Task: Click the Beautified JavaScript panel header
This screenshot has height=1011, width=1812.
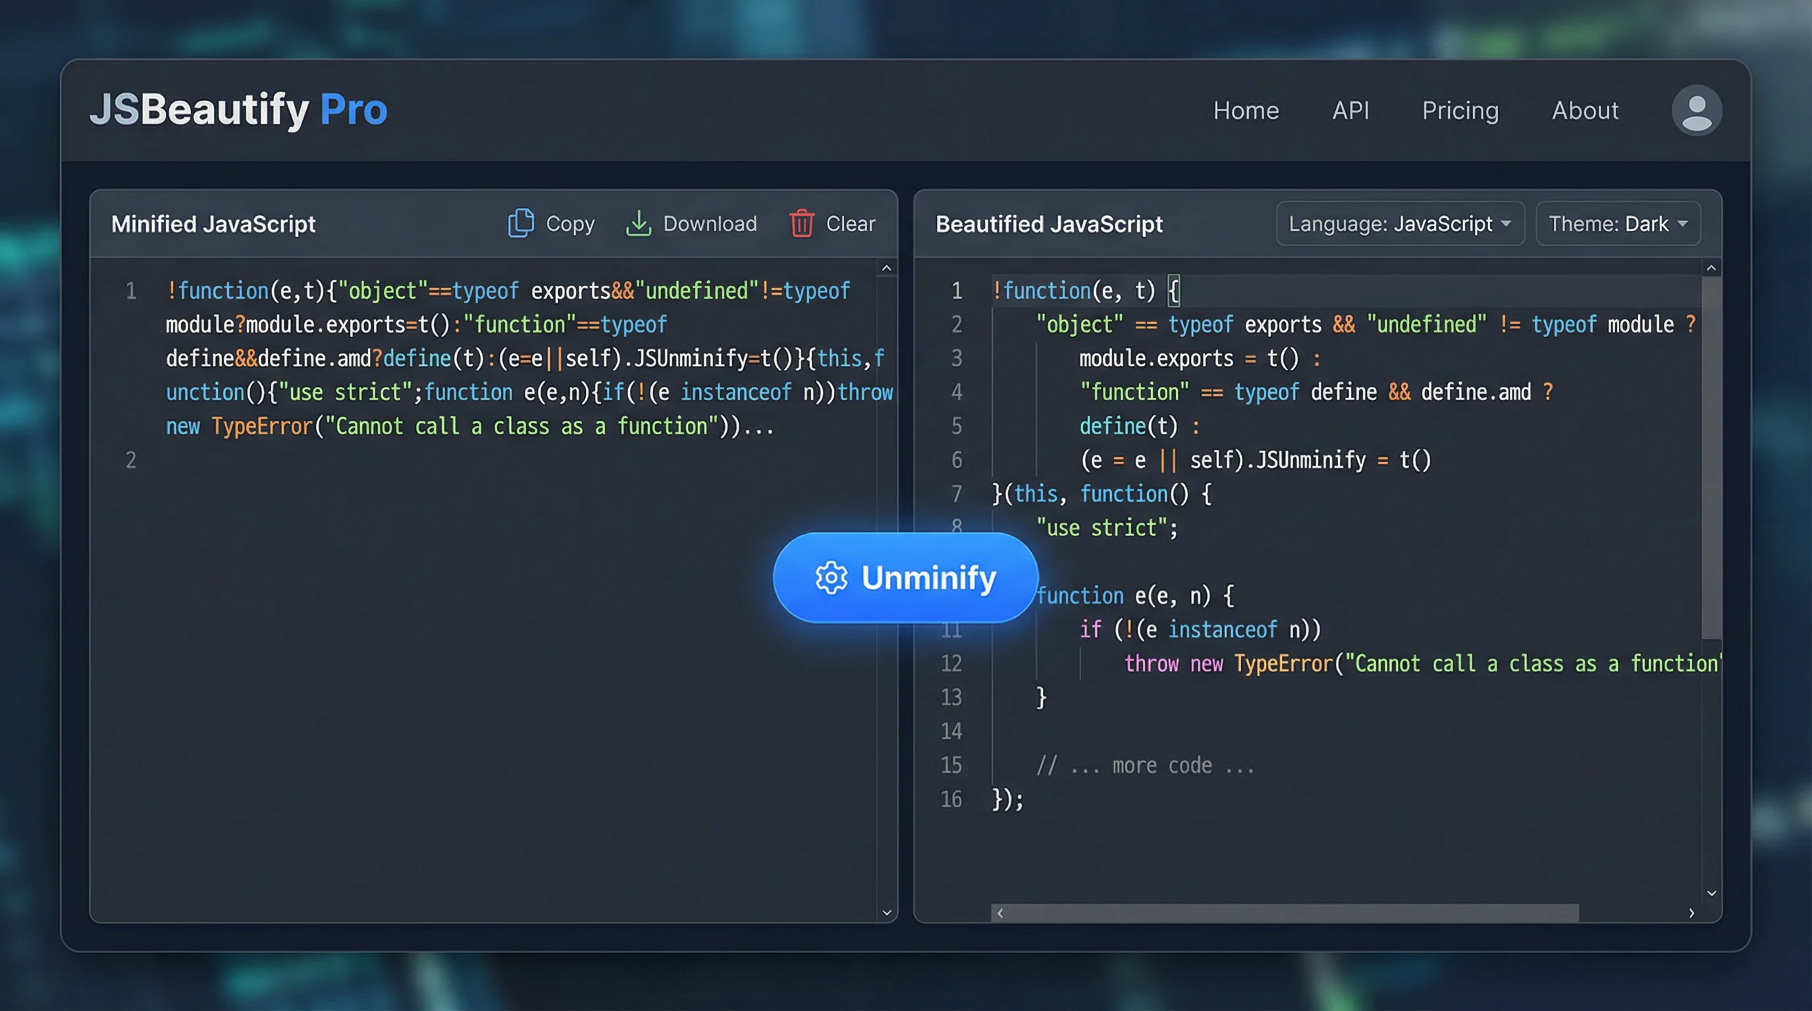Action: (x=1048, y=224)
